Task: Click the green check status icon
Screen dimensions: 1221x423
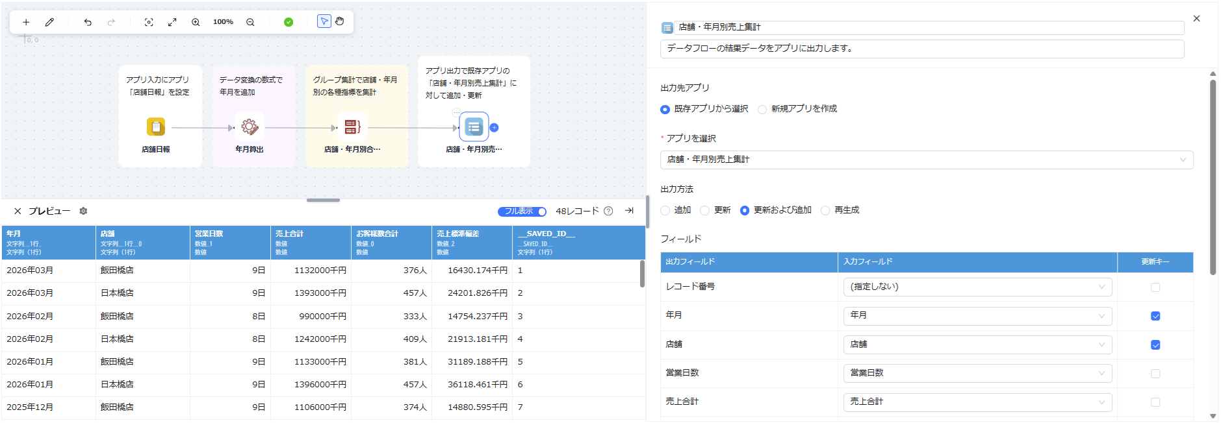Action: [x=289, y=22]
